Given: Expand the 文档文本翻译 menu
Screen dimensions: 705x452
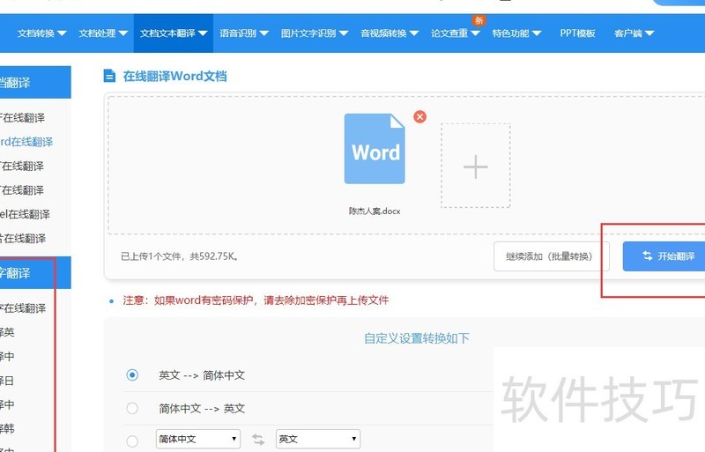Looking at the screenshot, I should click(173, 33).
